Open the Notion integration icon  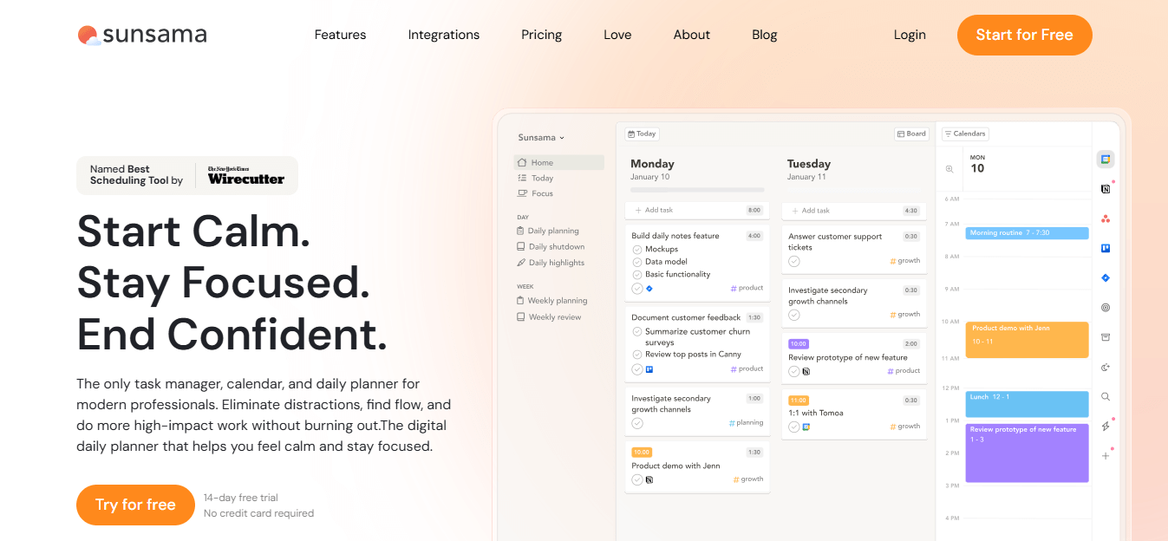click(1105, 189)
